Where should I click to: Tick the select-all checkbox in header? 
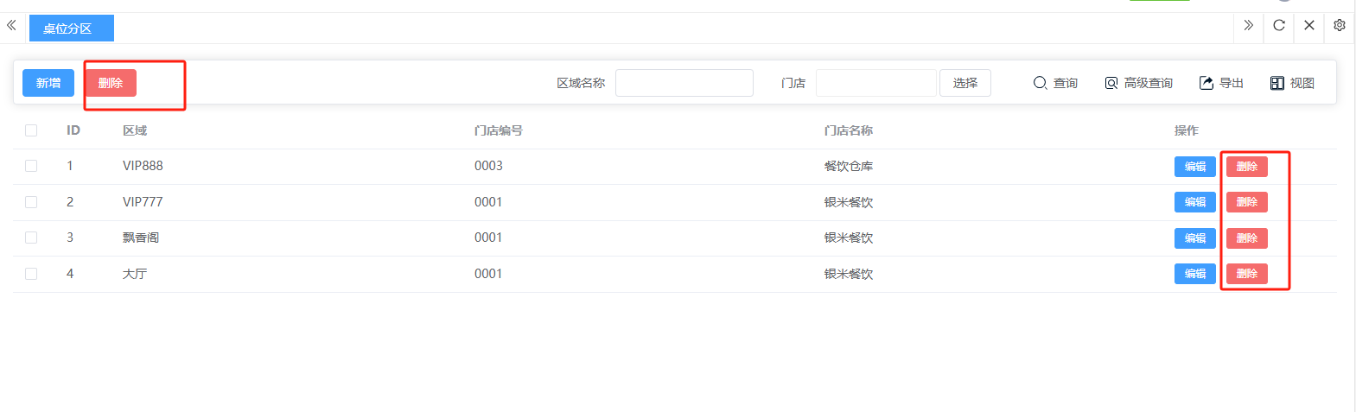[31, 130]
